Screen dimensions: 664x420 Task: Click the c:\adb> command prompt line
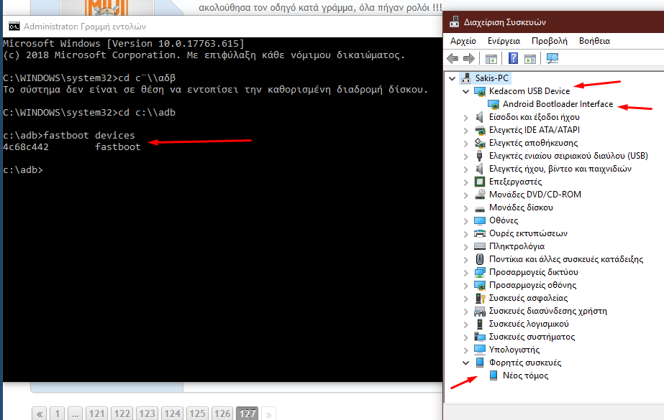click(23, 170)
